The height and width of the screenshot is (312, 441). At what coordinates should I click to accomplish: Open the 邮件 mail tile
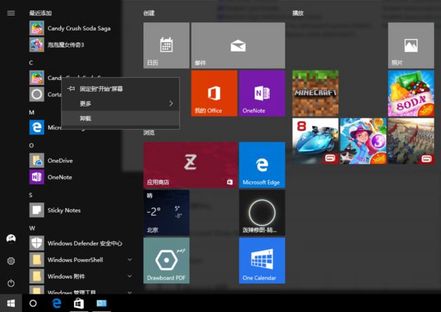tap(238, 45)
